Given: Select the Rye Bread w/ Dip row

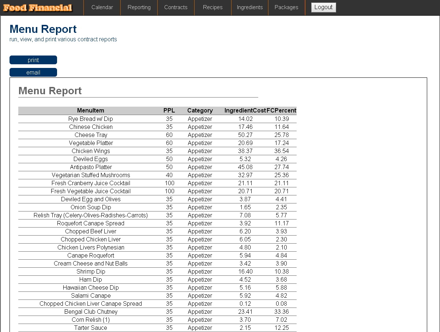Looking at the screenshot, I should click(90, 119).
